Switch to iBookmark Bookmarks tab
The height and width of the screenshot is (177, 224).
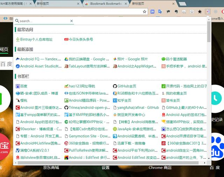(x=105, y=3)
